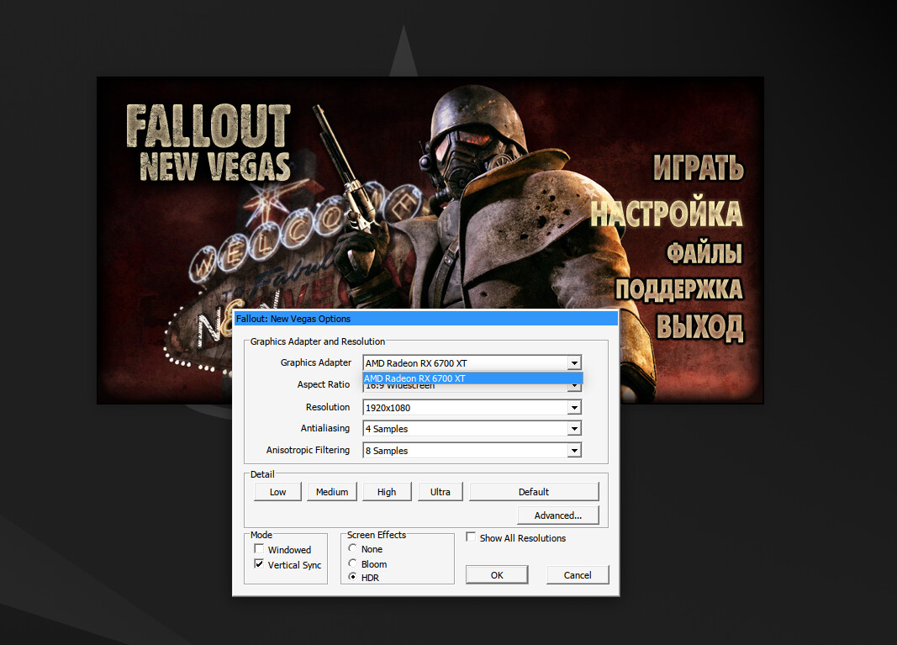Choose the Bloom screen effect
897x645 pixels.
click(352, 563)
